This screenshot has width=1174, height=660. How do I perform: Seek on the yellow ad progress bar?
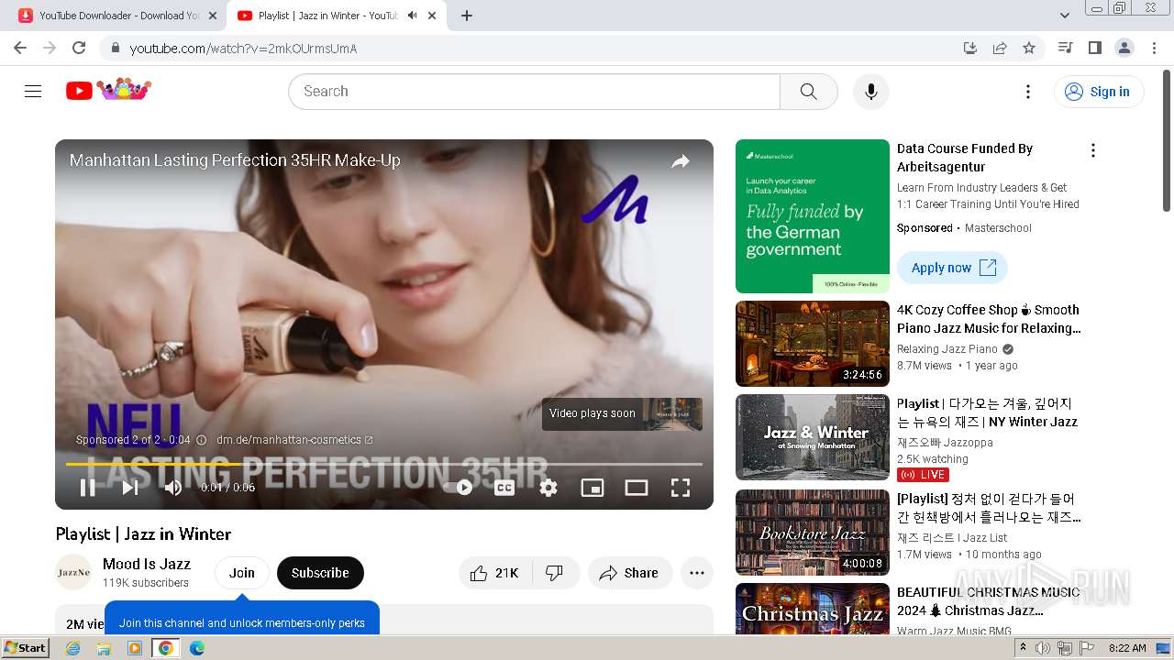tap(384, 464)
